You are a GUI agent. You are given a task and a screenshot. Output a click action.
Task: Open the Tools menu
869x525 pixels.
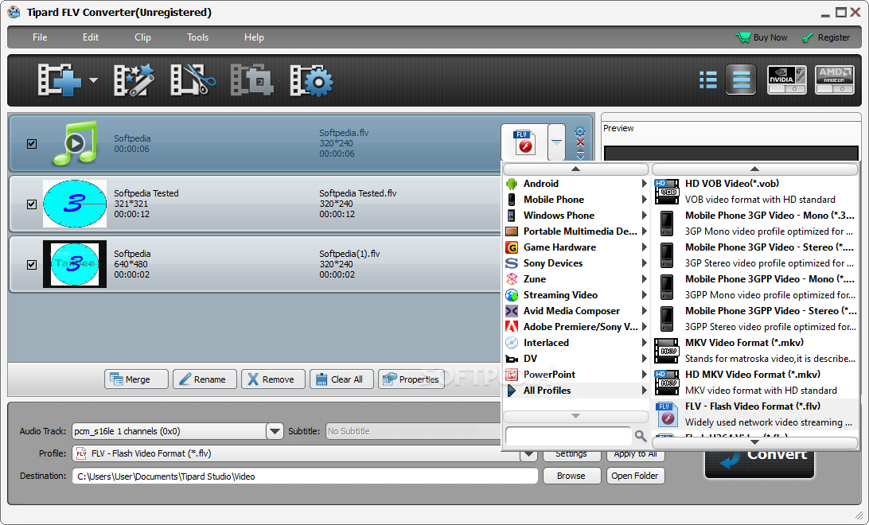click(198, 37)
